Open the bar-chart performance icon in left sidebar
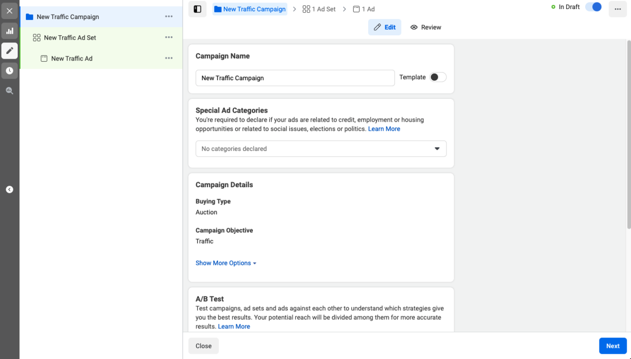Screen dimensions: 631x359 coord(10,31)
